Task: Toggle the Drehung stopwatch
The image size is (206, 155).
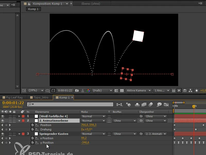Action: point(32,129)
